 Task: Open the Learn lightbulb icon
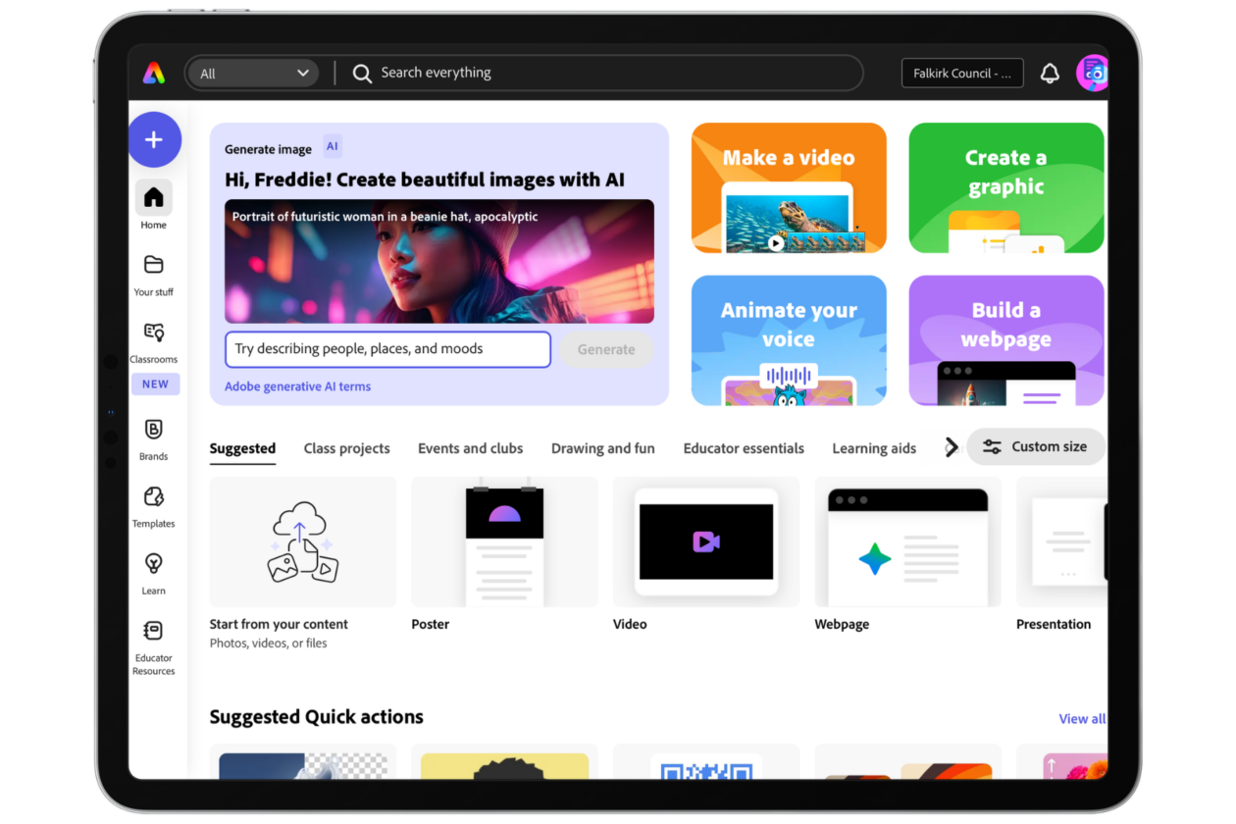[154, 564]
